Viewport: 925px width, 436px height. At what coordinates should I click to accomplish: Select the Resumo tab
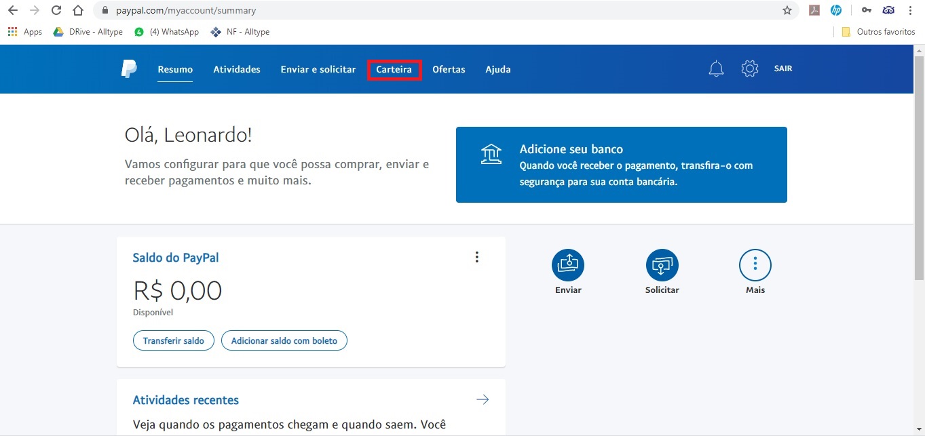[175, 69]
